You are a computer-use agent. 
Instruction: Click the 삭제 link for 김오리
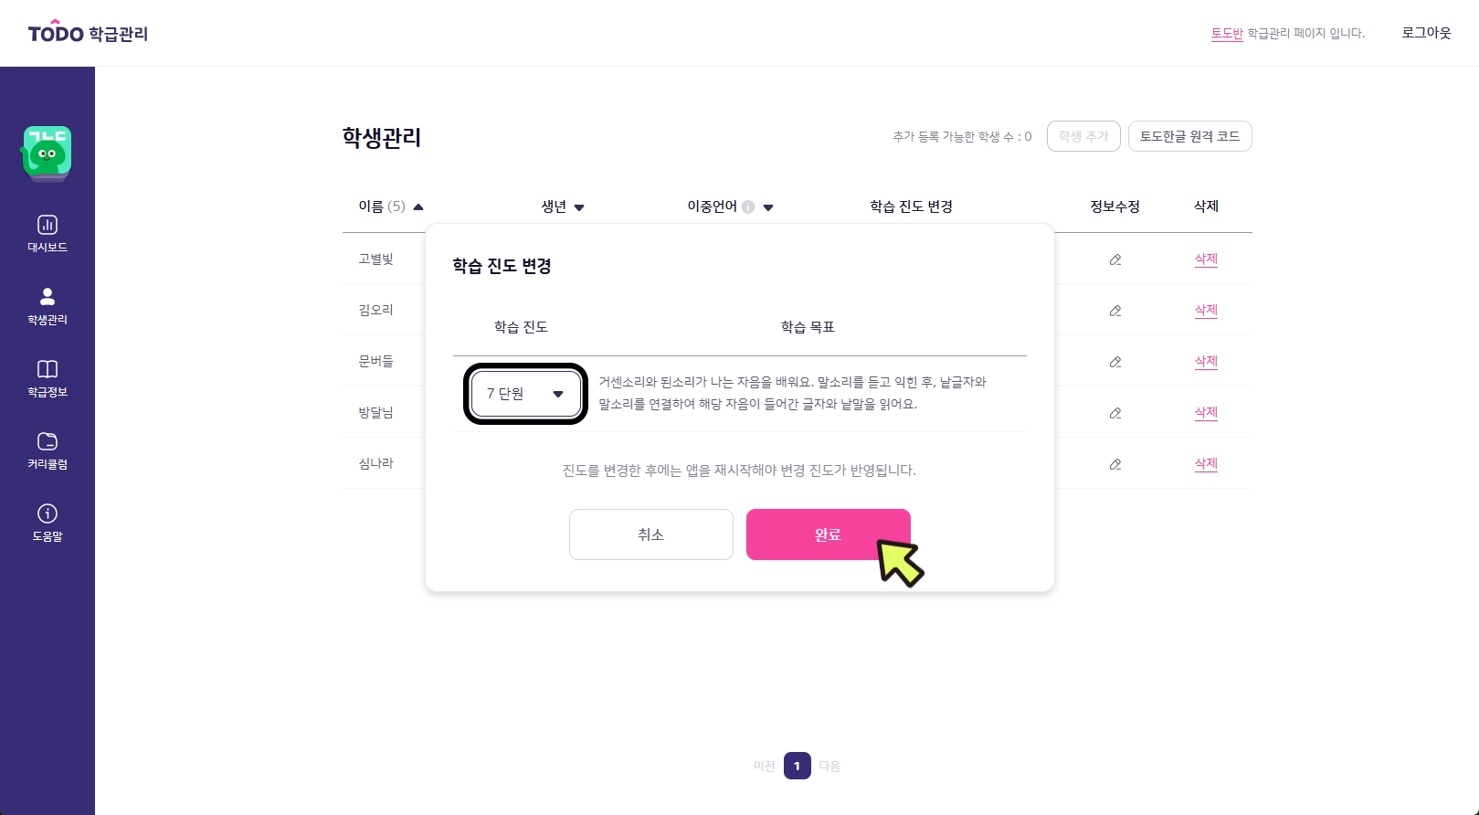click(x=1206, y=311)
